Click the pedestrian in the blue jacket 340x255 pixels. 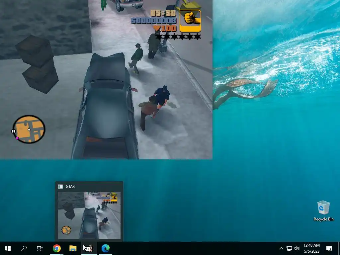click(x=162, y=96)
